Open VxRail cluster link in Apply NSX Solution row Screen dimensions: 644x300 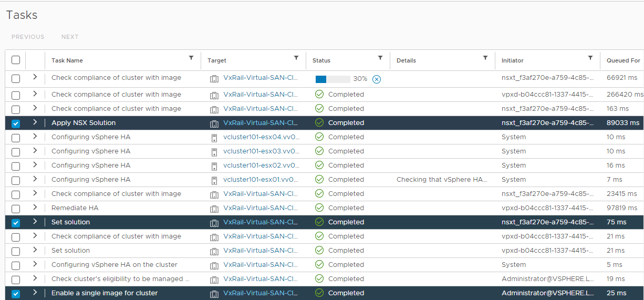tap(261, 122)
